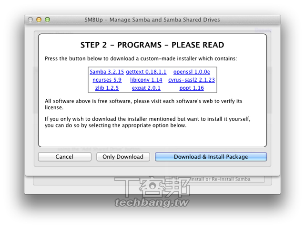The width and height of the screenshot is (305, 228).
Task: Open the gettext 0.18.1.1 link
Action: click(146, 72)
